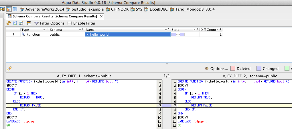
Task: Click the Deleted pink color swatch
Action: pos(233,68)
